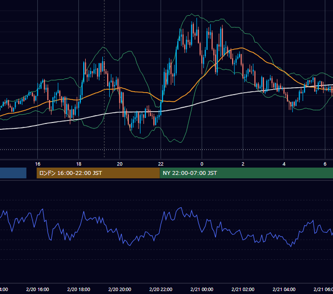Click the hour label 0 on chart axis
This screenshot has width=333, height=294.
pyautogui.click(x=202, y=164)
